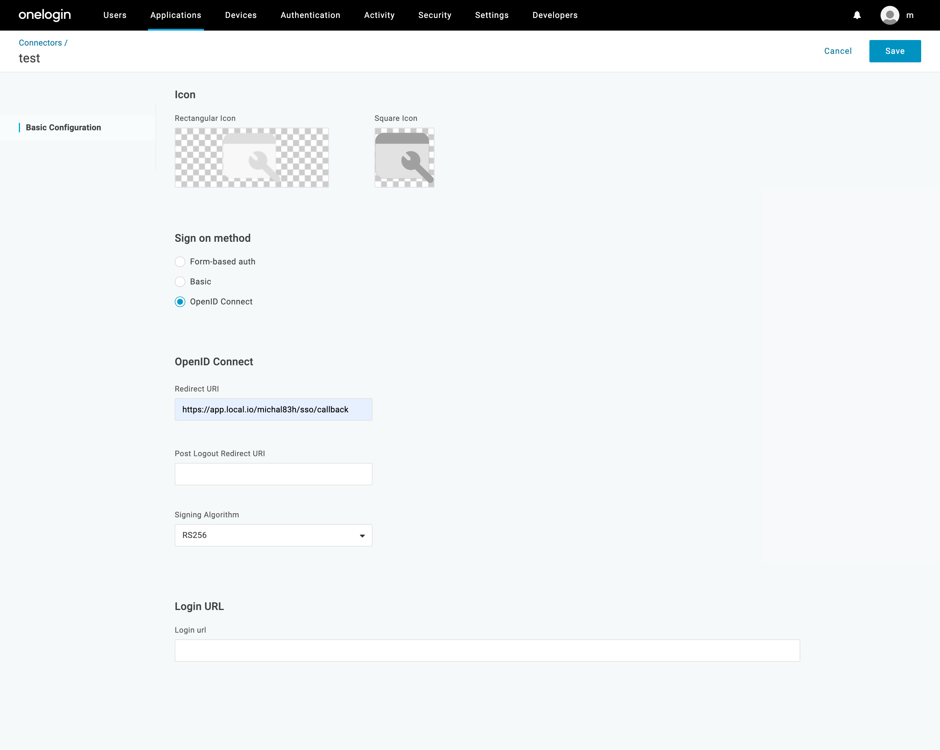Open the Signing Algorithm dropdown

click(x=273, y=535)
